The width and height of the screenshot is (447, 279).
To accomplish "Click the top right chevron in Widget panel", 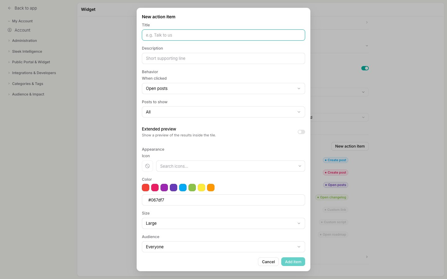I will (367, 22).
